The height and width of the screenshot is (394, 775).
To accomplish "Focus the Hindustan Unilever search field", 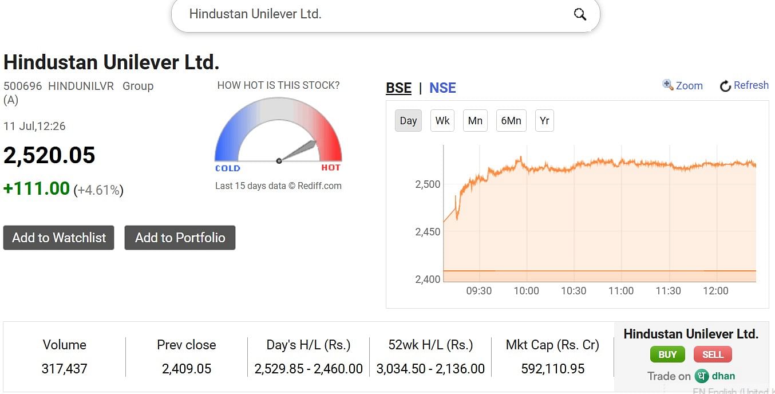I will pyautogui.click(x=385, y=14).
